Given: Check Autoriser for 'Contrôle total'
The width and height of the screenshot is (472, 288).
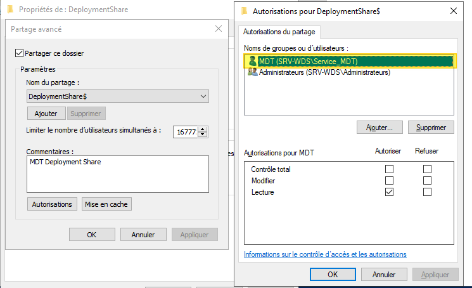Looking at the screenshot, I should point(389,169).
